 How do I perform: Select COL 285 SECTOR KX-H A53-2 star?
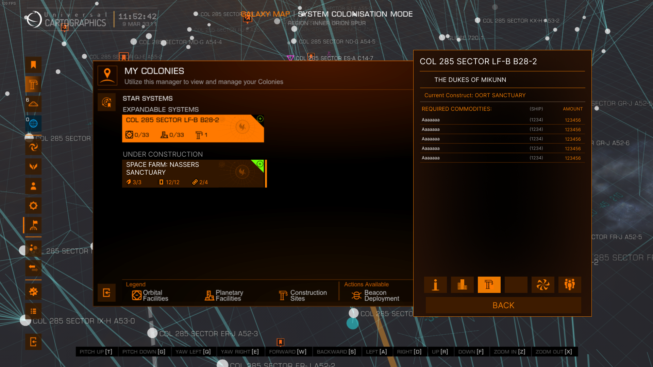pyautogui.click(x=478, y=20)
